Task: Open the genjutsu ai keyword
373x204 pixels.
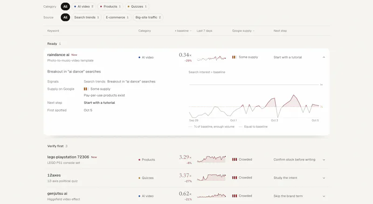Action: (x=57, y=193)
